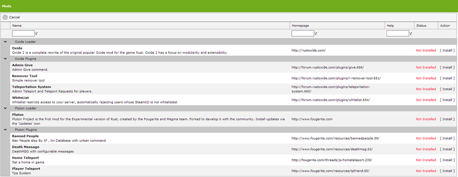This screenshot has height=177, width=458.
Task: Click the Help filter text box
Action: [398, 33]
